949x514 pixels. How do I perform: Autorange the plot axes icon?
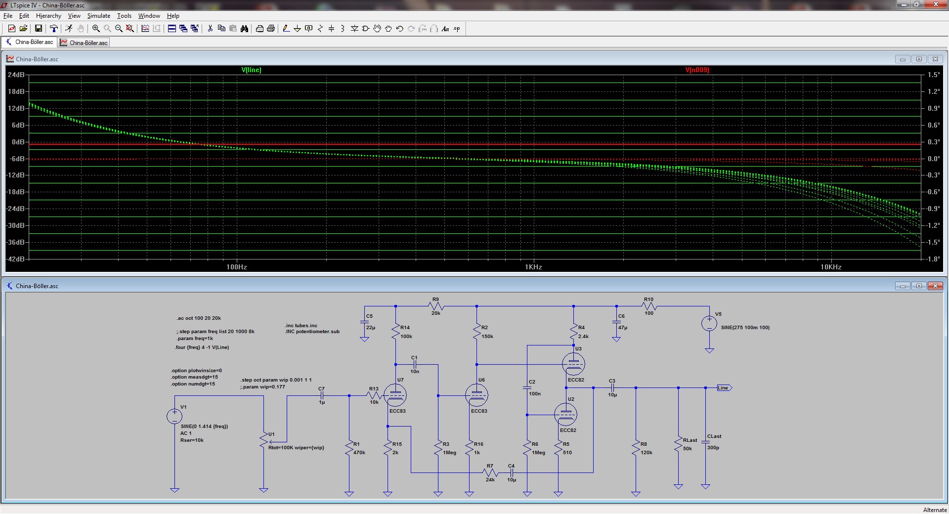pos(145,29)
